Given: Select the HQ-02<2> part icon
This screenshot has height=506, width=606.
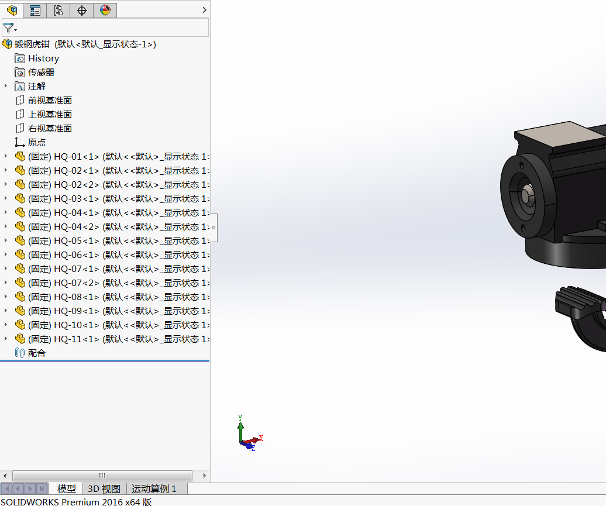Looking at the screenshot, I should tap(20, 185).
